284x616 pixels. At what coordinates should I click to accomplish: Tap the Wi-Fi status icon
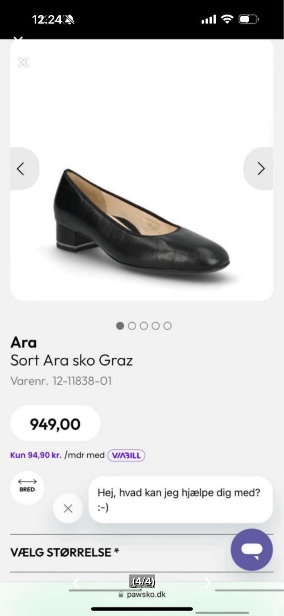228,19
